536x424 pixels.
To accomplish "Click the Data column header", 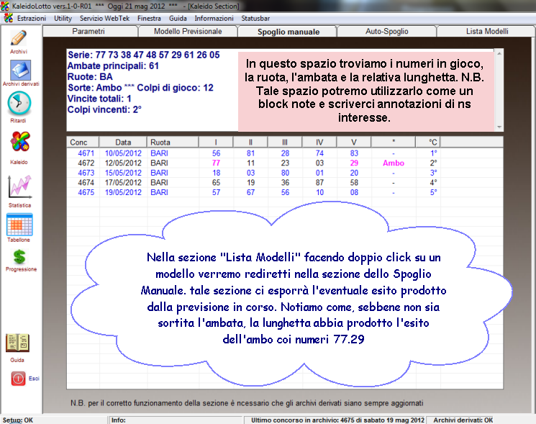I will point(124,143).
